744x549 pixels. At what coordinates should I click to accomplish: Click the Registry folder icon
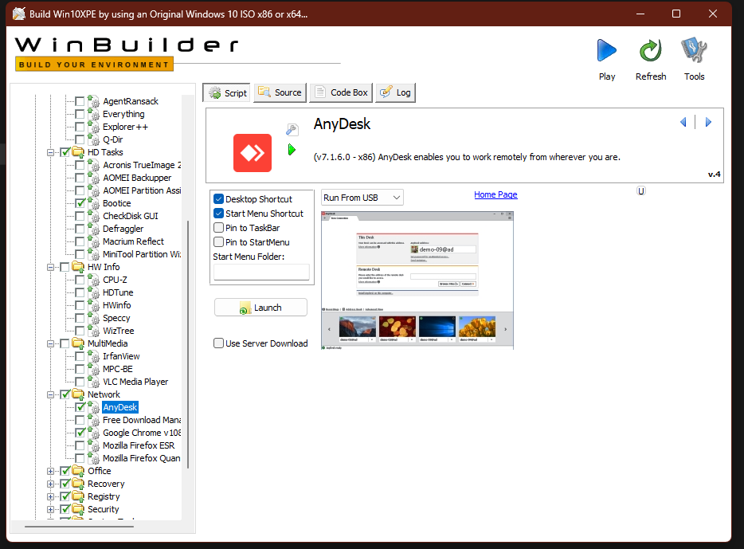[x=78, y=496]
